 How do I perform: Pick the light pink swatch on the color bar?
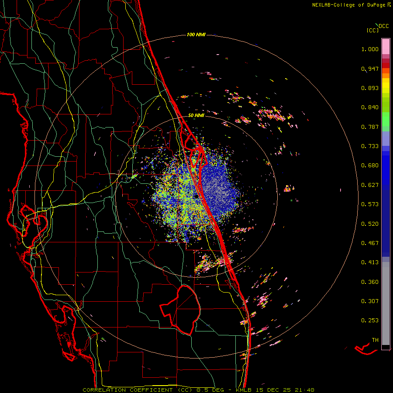point(386,47)
